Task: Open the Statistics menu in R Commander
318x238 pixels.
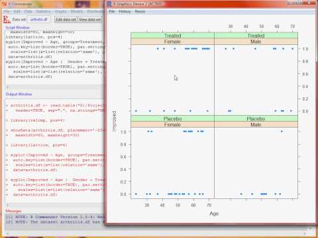Action: [44, 11]
